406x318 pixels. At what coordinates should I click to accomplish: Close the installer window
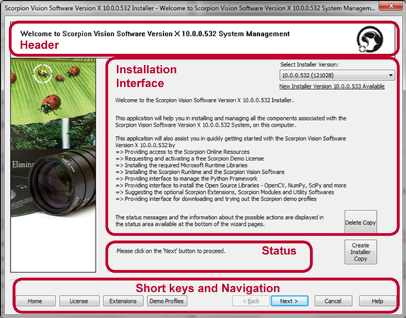(x=391, y=5)
